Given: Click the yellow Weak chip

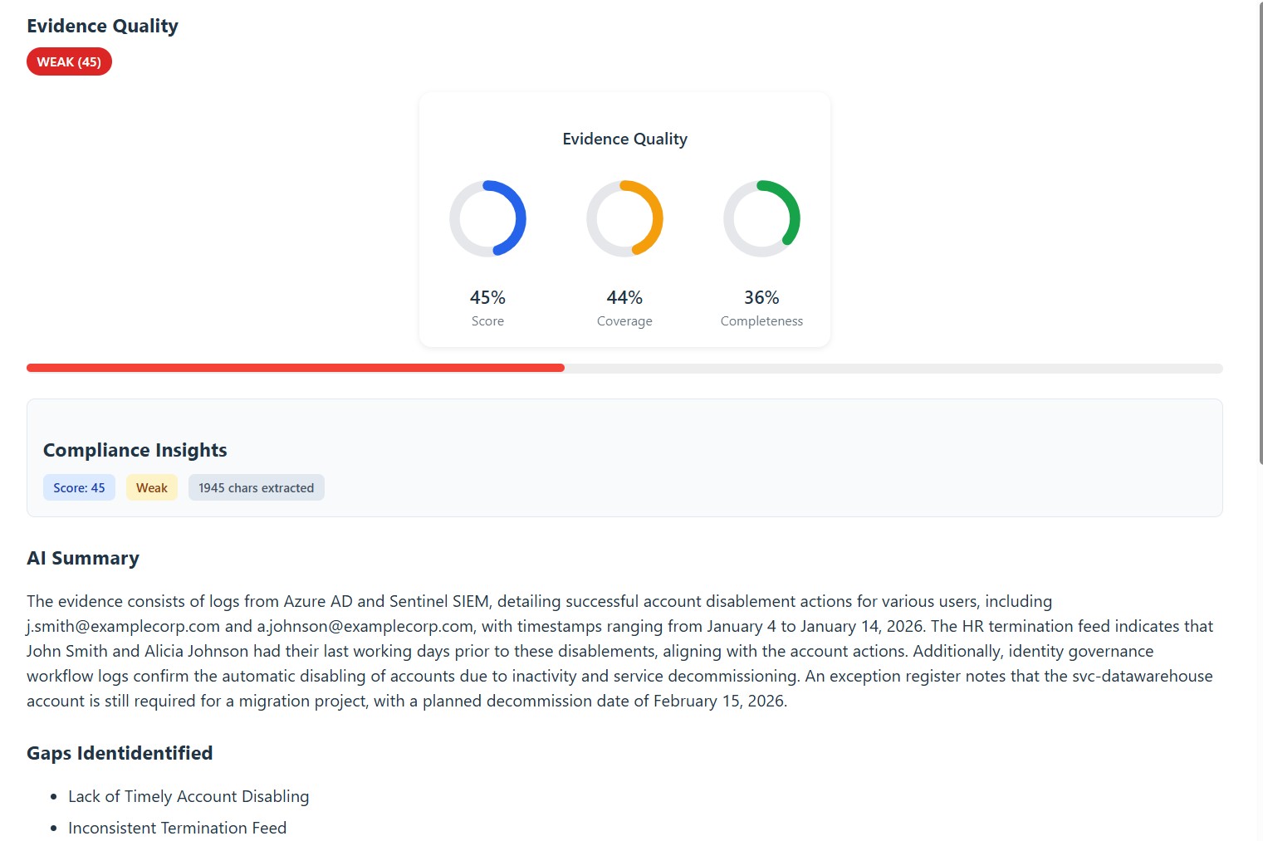Looking at the screenshot, I should pos(152,488).
